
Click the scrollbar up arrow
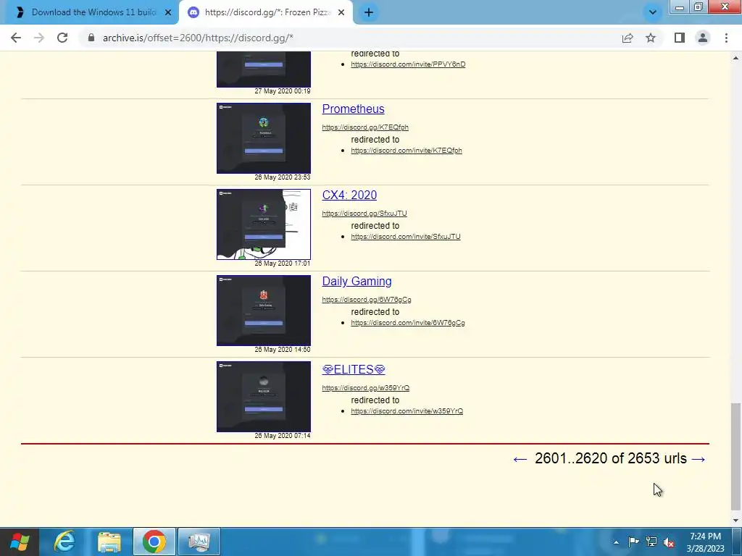(735, 58)
